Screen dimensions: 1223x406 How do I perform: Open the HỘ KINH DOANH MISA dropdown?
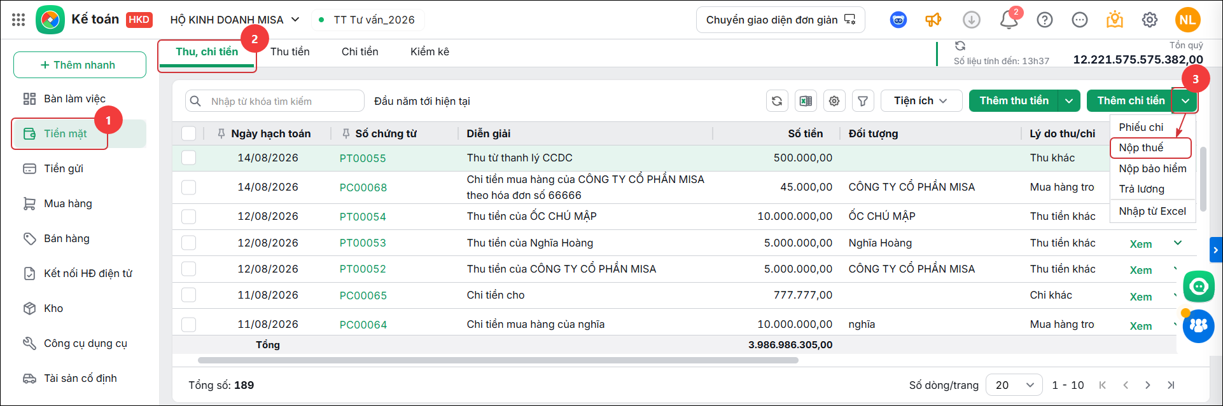pos(235,20)
